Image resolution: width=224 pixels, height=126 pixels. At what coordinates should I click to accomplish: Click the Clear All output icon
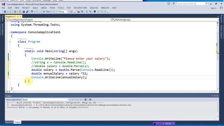click(85, 99)
